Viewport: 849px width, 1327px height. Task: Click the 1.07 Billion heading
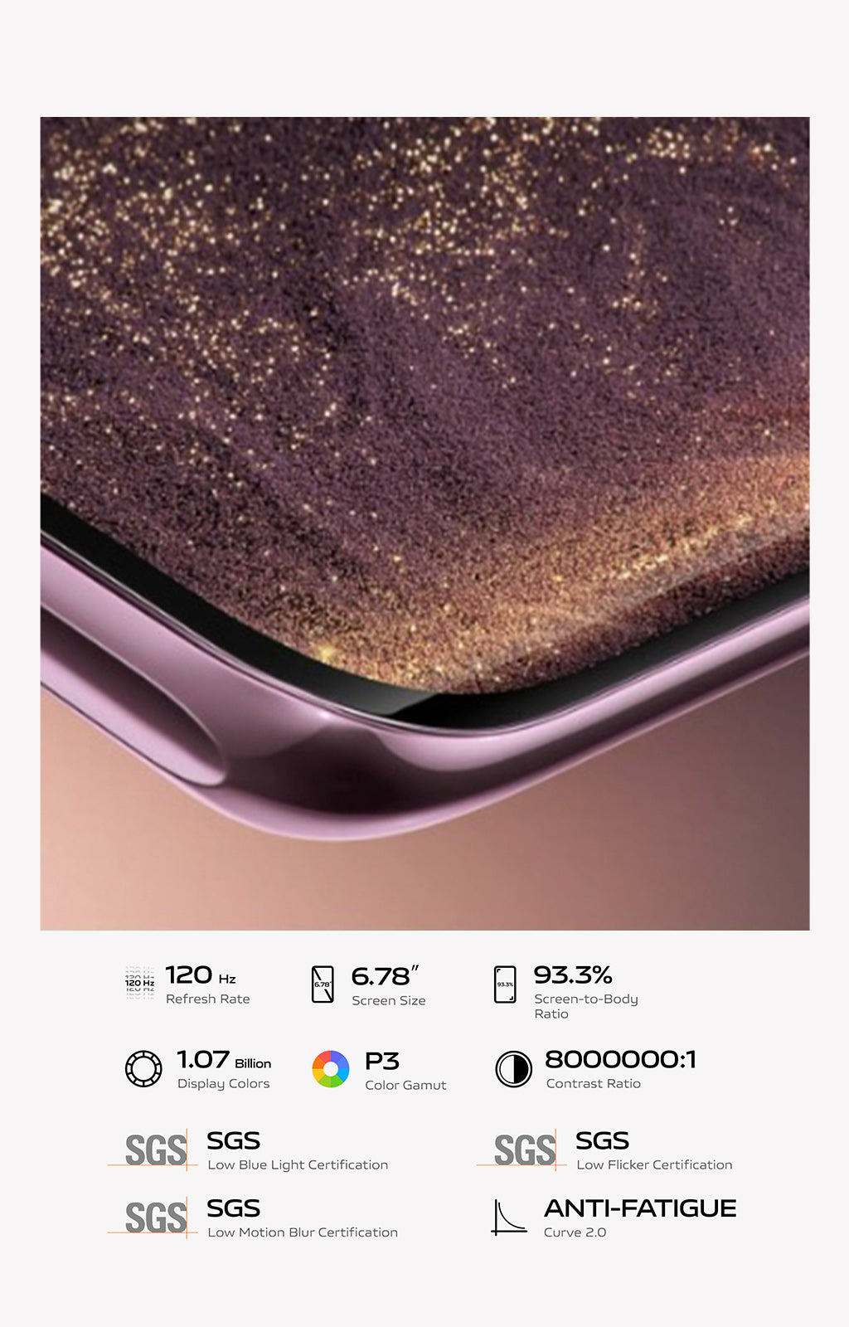click(x=224, y=1060)
